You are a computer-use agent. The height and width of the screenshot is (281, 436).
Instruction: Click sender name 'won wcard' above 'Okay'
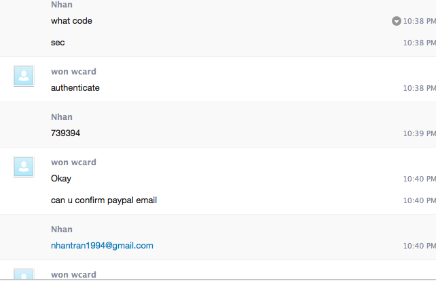coord(74,162)
